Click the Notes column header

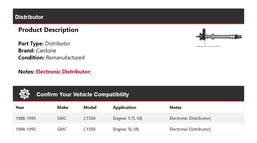[x=175, y=108]
